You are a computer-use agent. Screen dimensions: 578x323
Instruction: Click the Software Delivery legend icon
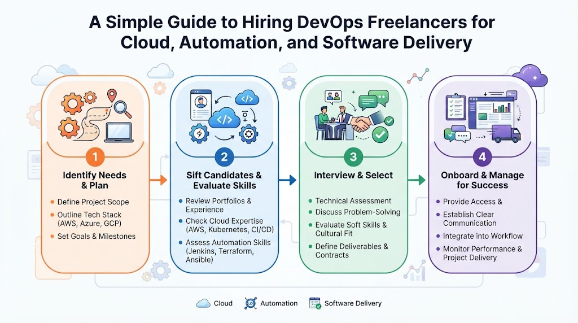point(315,303)
